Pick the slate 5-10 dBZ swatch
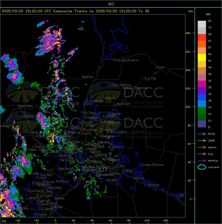222x224 pixels. (202, 124)
